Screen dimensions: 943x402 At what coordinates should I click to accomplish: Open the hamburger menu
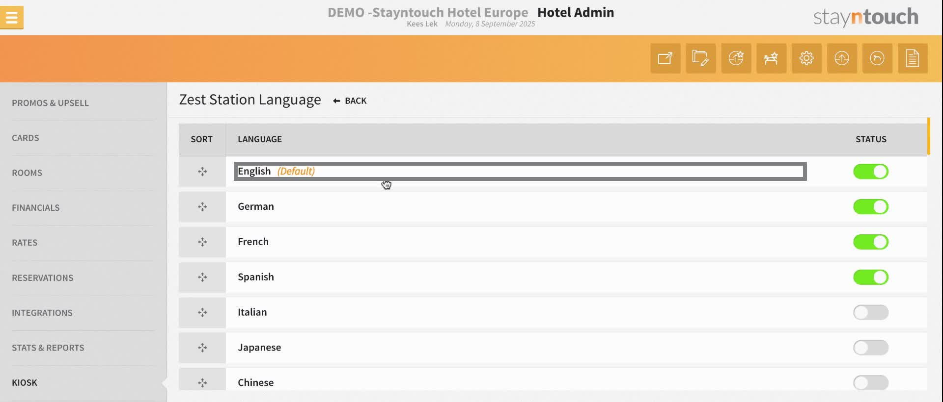pos(12,18)
